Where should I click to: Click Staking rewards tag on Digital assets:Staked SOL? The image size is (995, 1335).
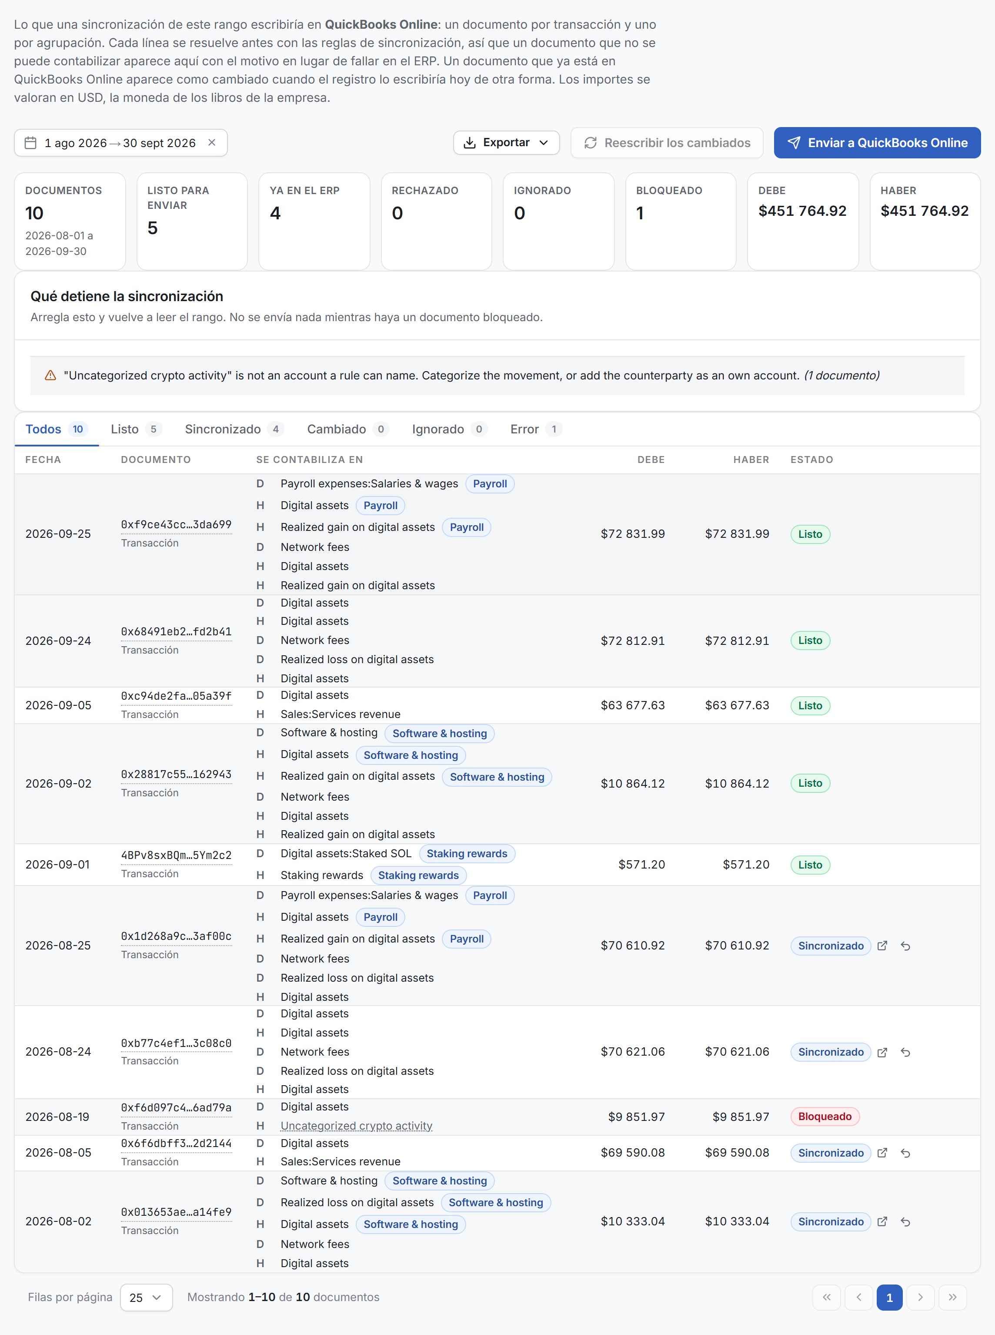pos(467,854)
